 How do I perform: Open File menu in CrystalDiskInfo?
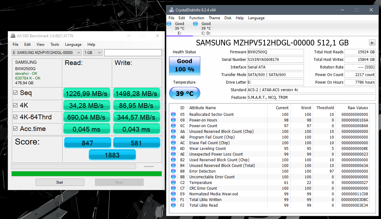pyautogui.click(x=171, y=18)
